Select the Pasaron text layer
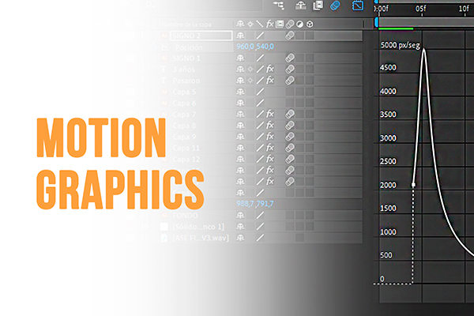This screenshot has width=474, height=316. [x=186, y=81]
